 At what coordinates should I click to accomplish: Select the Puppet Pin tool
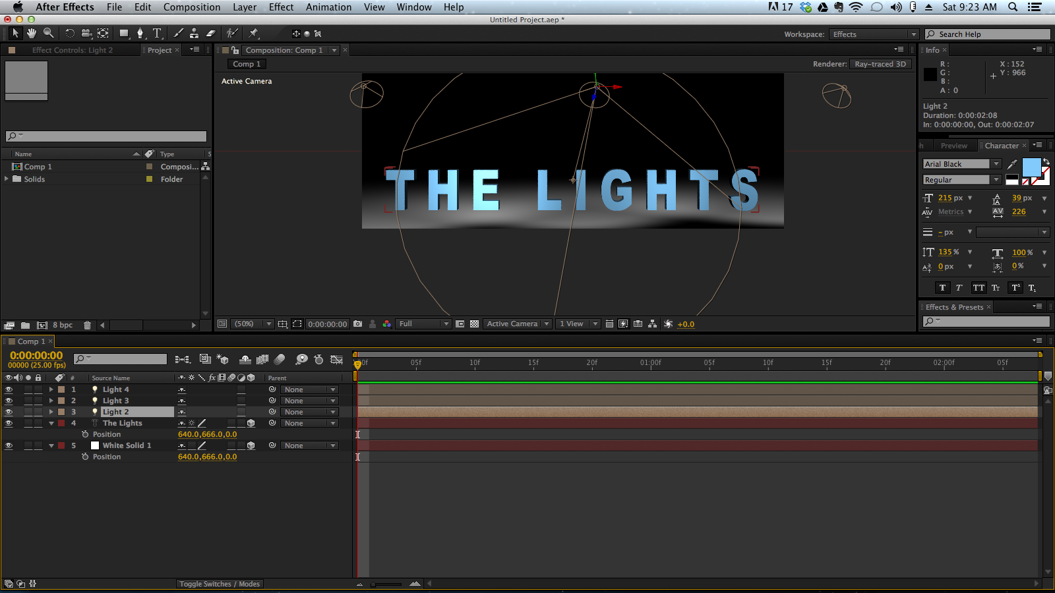click(253, 33)
